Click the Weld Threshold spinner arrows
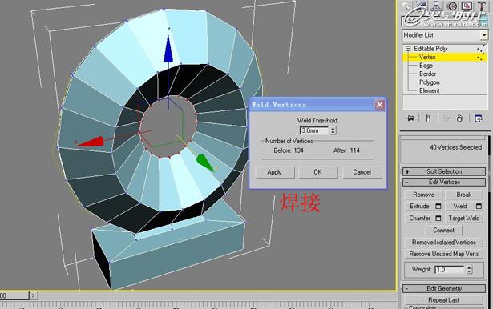 [x=333, y=130]
